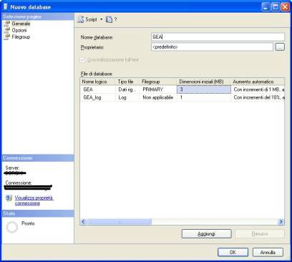
Task: Cancel with the Annulla button
Action: pyautogui.click(x=268, y=252)
